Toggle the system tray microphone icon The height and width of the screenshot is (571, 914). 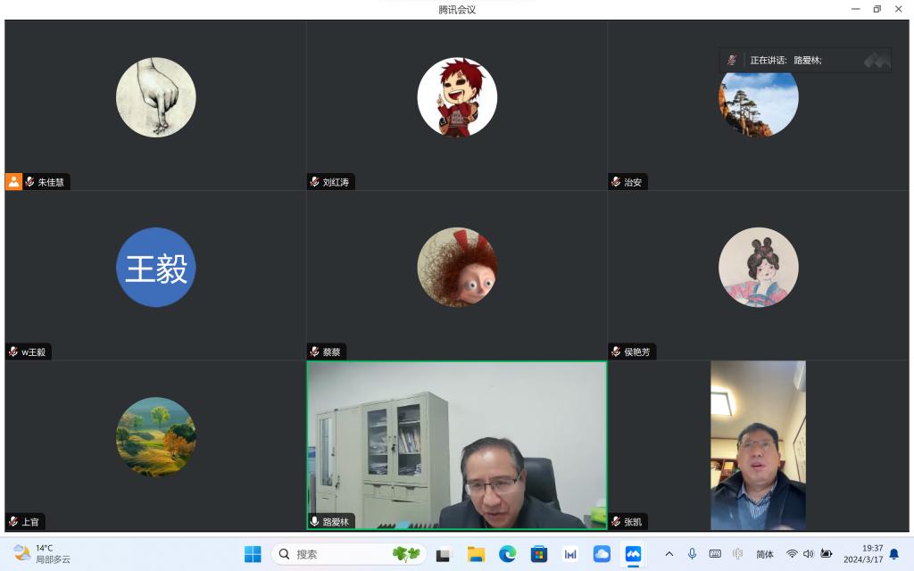click(x=692, y=554)
